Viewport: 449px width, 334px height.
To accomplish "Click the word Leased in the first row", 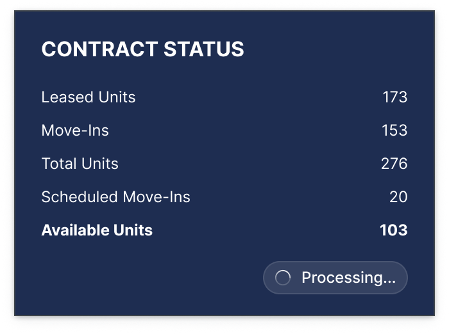I will [x=63, y=97].
